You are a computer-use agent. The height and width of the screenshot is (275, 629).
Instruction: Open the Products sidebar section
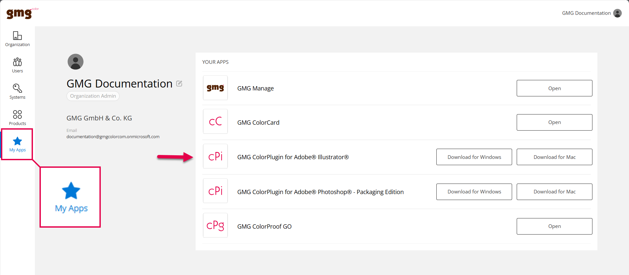point(17,118)
